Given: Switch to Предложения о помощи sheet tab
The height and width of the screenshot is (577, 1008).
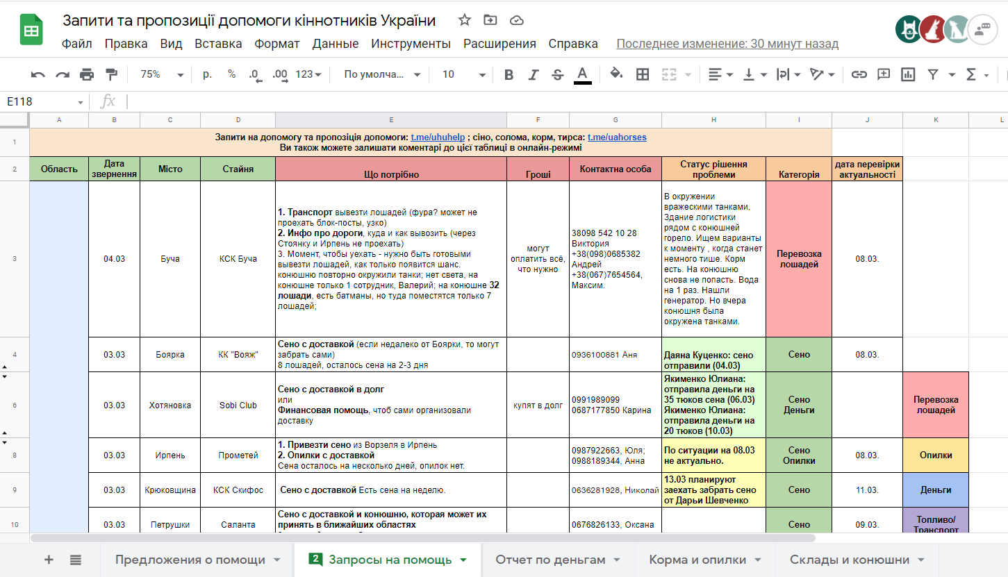Looking at the screenshot, I should (197, 560).
